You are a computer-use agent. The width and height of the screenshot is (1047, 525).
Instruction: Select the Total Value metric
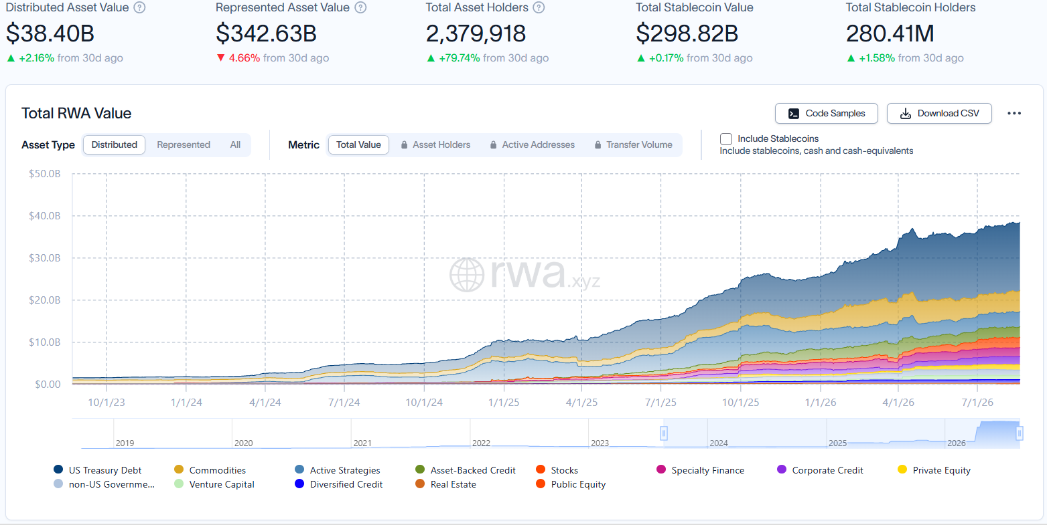(x=358, y=144)
